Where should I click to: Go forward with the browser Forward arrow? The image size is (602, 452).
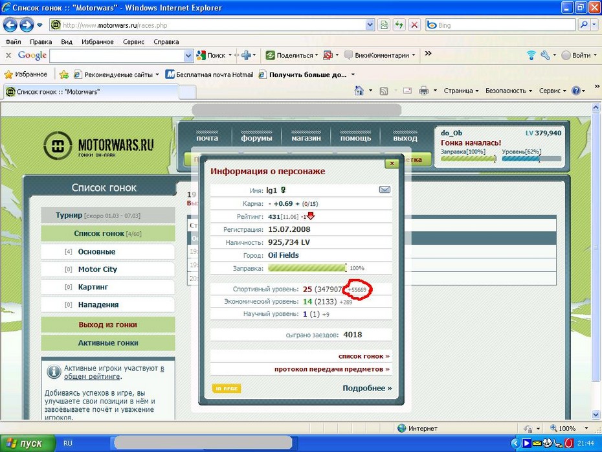click(x=27, y=25)
